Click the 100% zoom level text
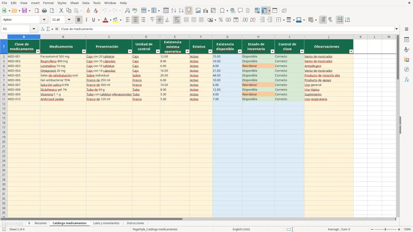 point(407,229)
